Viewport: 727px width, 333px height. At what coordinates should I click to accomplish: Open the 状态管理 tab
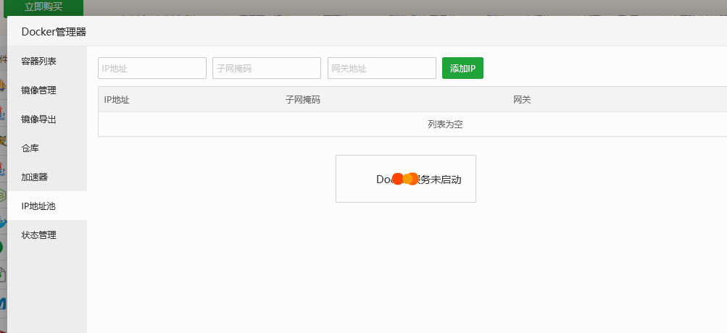coord(47,235)
